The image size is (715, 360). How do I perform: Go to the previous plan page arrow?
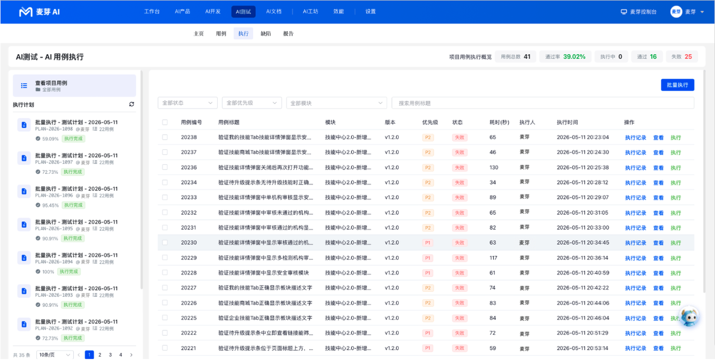tap(79, 355)
